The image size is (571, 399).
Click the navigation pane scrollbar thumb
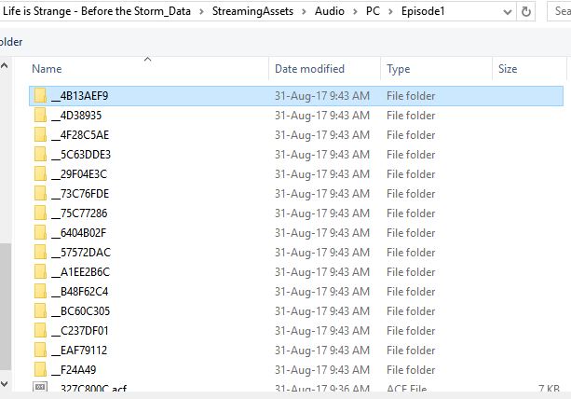[5, 308]
